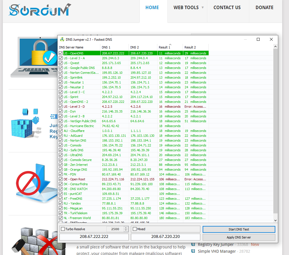289x255 pixels.
Task: Click the Start DNS Test button
Action: coord(239,229)
